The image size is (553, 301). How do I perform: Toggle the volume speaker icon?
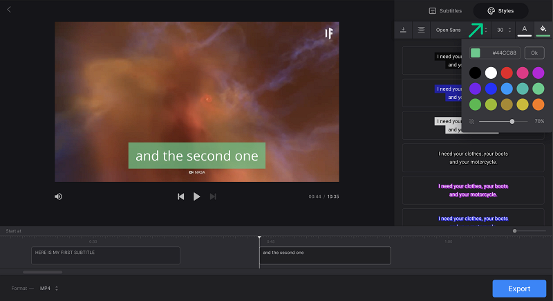pyautogui.click(x=59, y=197)
